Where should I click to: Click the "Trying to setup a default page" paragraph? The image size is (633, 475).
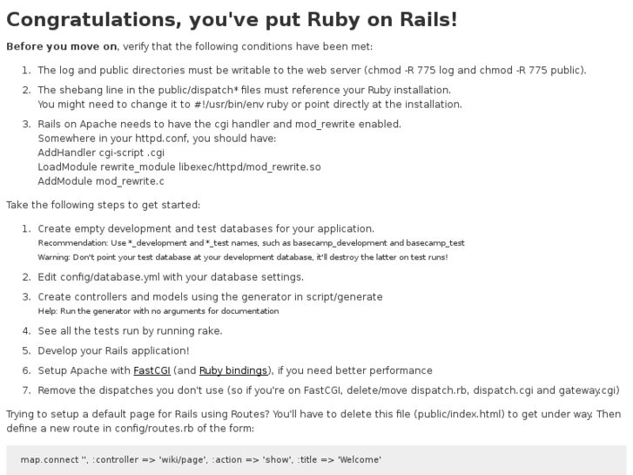(313, 414)
